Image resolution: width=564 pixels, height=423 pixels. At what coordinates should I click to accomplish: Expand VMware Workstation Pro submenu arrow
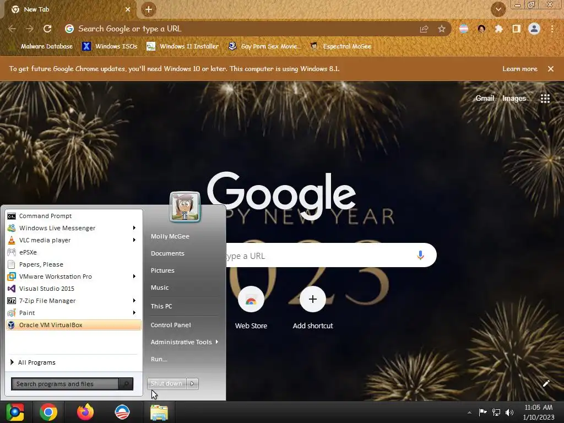click(x=134, y=276)
